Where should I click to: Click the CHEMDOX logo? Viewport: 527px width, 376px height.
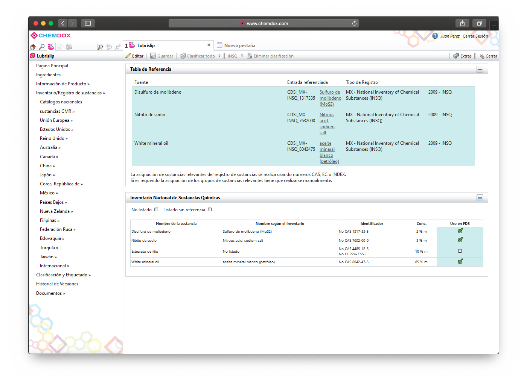point(51,35)
